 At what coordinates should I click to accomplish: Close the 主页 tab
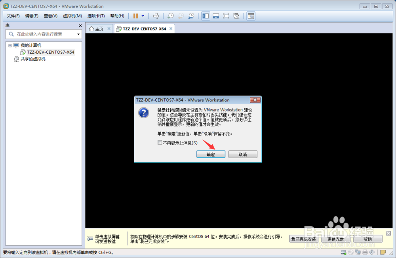109,29
